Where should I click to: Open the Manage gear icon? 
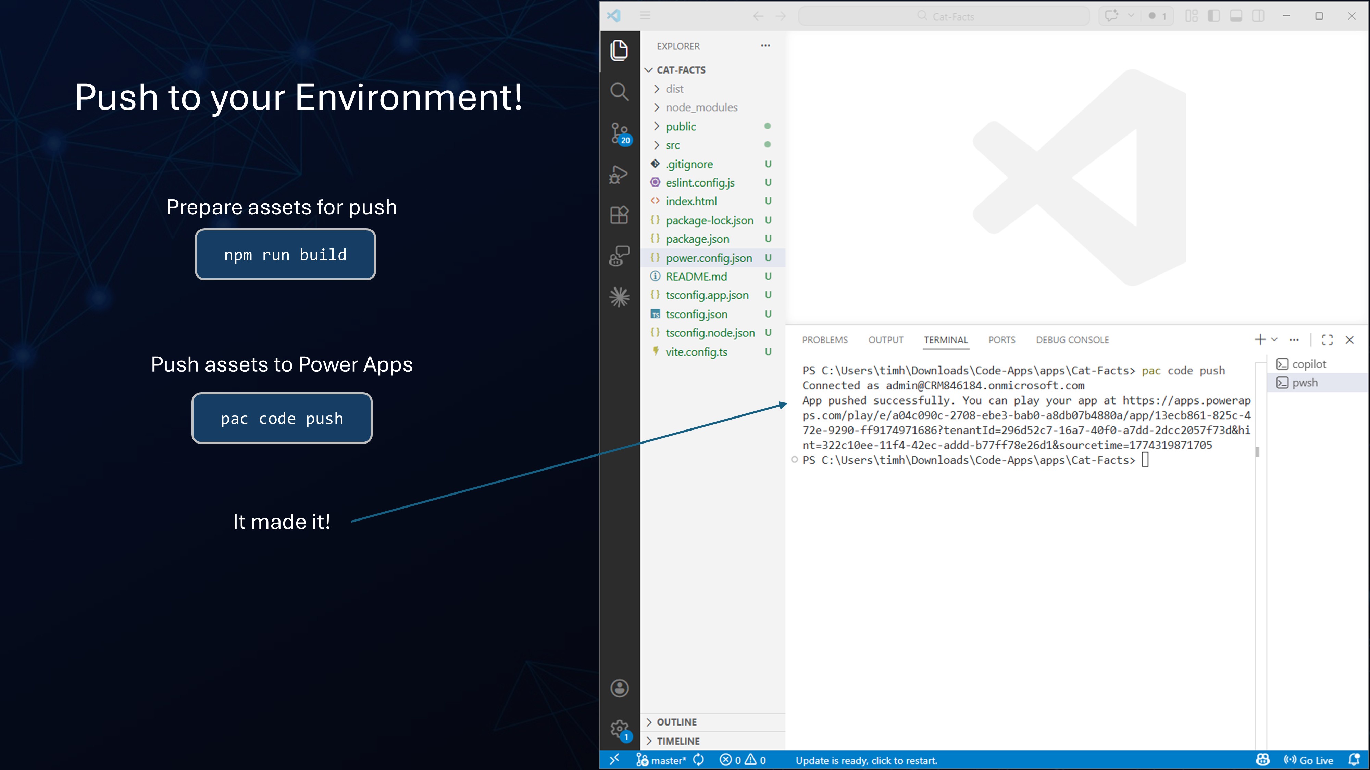click(620, 730)
